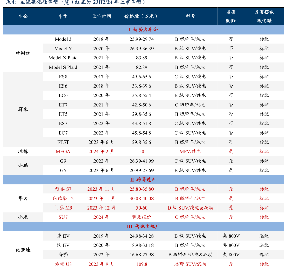Select the 仰望 U8 model cell

(63, 264)
